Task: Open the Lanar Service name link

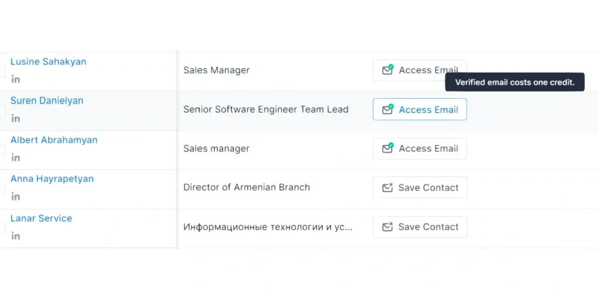Action: pyautogui.click(x=41, y=218)
